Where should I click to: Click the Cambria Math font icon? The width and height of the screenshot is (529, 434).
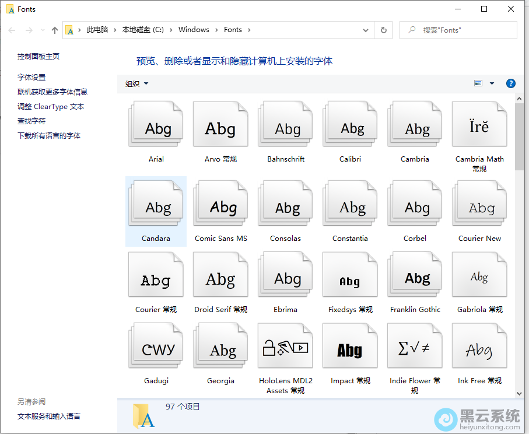[x=479, y=128]
